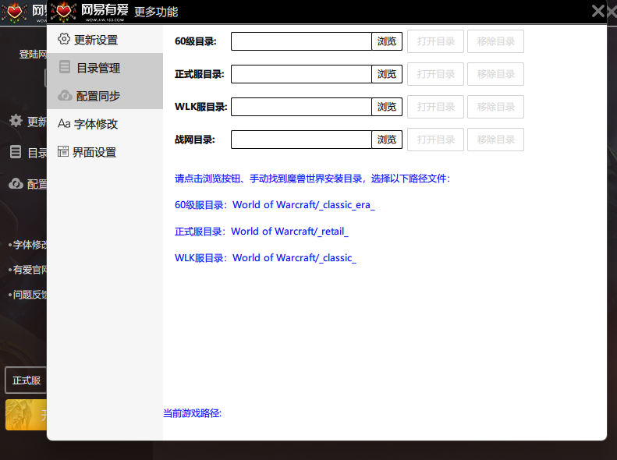617x460 pixels.
Task: Focus the 60级目录 path input field
Action: click(x=301, y=41)
